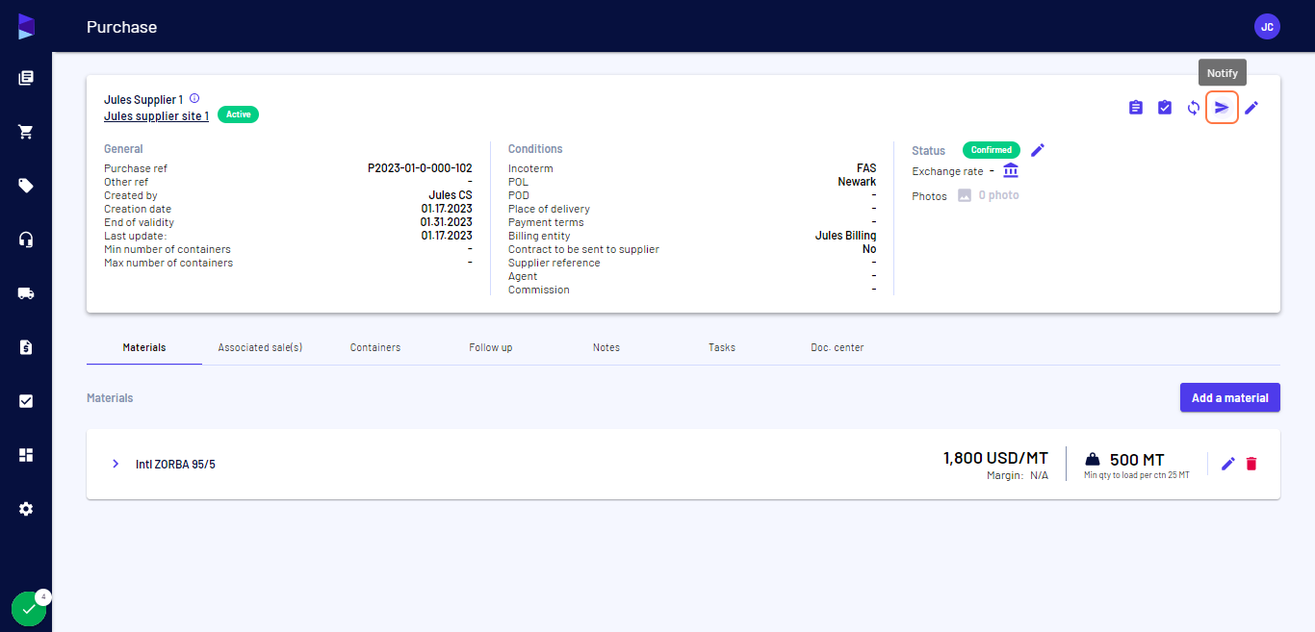Select the Materials tab
The image size is (1315, 632).
coord(144,347)
